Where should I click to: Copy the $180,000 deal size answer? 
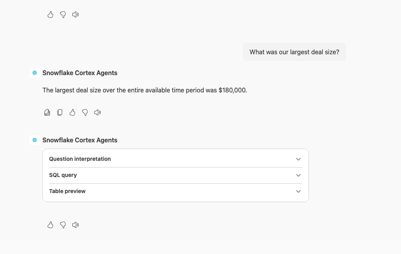[60, 112]
